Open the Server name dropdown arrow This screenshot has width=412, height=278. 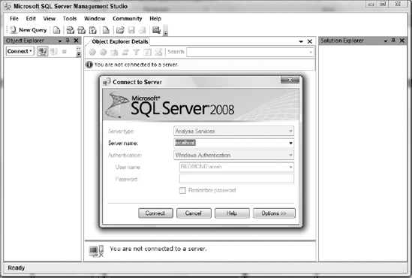point(290,143)
